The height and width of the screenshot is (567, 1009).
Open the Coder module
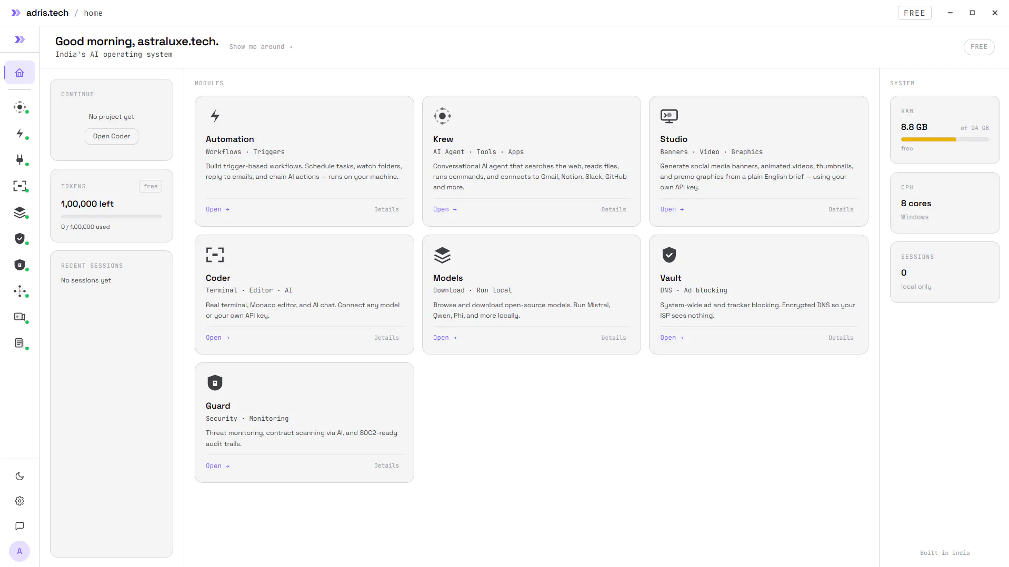click(x=217, y=338)
